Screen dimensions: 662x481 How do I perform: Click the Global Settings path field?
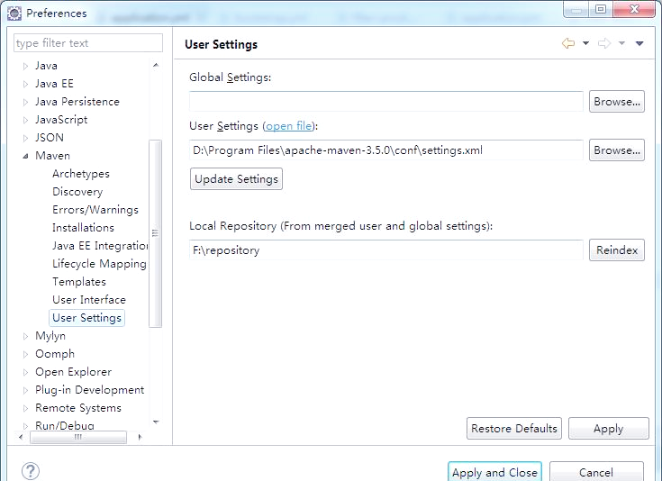click(x=386, y=102)
